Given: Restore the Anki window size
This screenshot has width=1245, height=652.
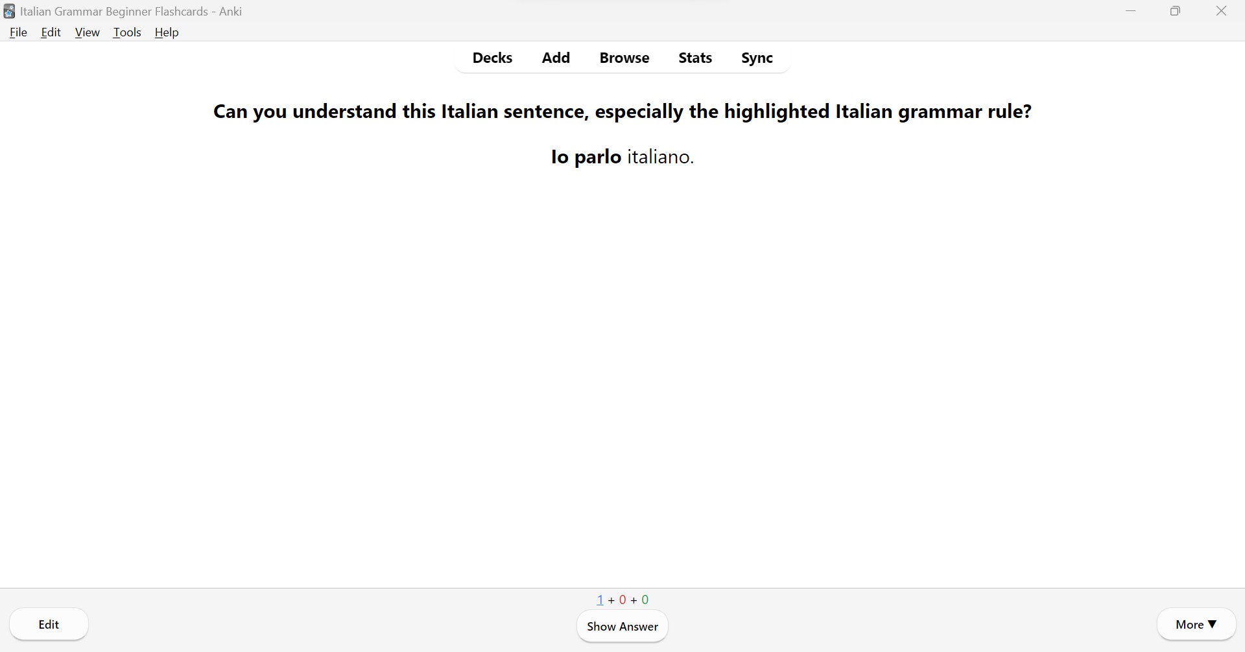Looking at the screenshot, I should pos(1175,11).
